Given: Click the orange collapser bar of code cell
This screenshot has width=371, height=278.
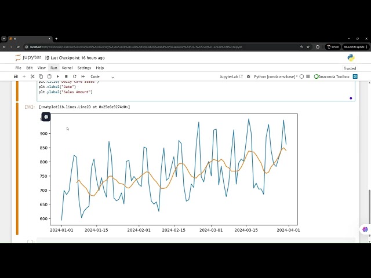Looking at the screenshot, I should (x=17, y=91).
